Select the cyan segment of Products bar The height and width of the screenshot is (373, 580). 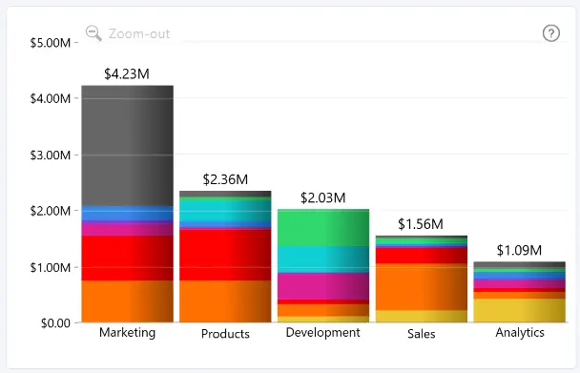[x=225, y=211]
